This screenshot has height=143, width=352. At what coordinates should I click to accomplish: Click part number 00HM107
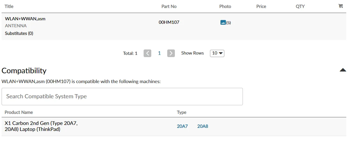click(x=169, y=22)
